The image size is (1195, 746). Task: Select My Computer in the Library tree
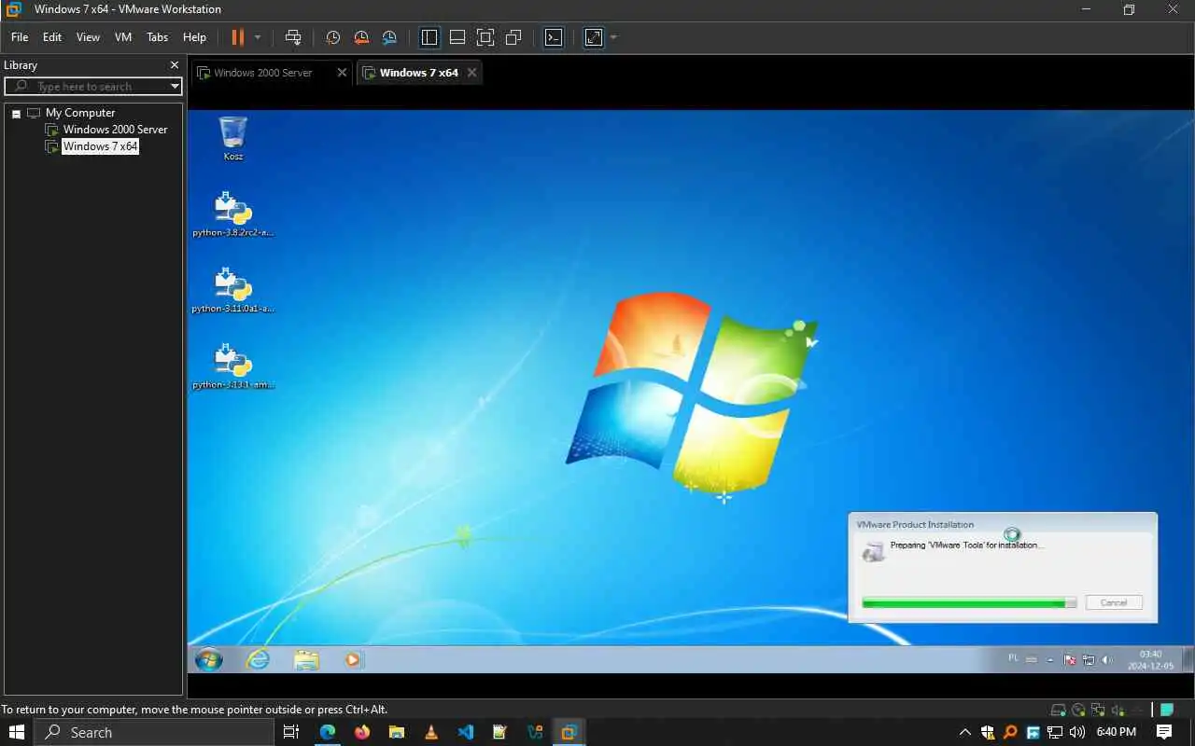coord(80,113)
